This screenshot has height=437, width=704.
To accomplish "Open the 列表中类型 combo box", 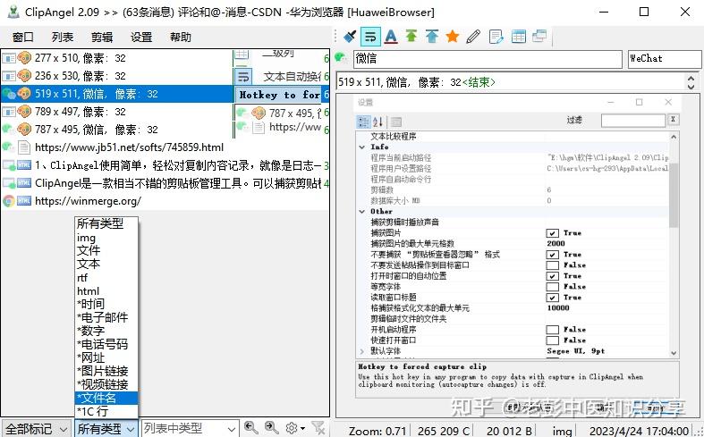I will (190, 428).
